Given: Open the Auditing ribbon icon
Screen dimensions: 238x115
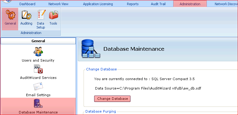Looking at the screenshot, I should pos(26,15).
